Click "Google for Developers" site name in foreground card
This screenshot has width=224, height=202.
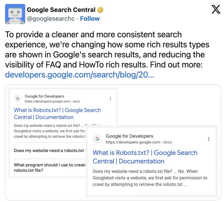click(x=129, y=136)
